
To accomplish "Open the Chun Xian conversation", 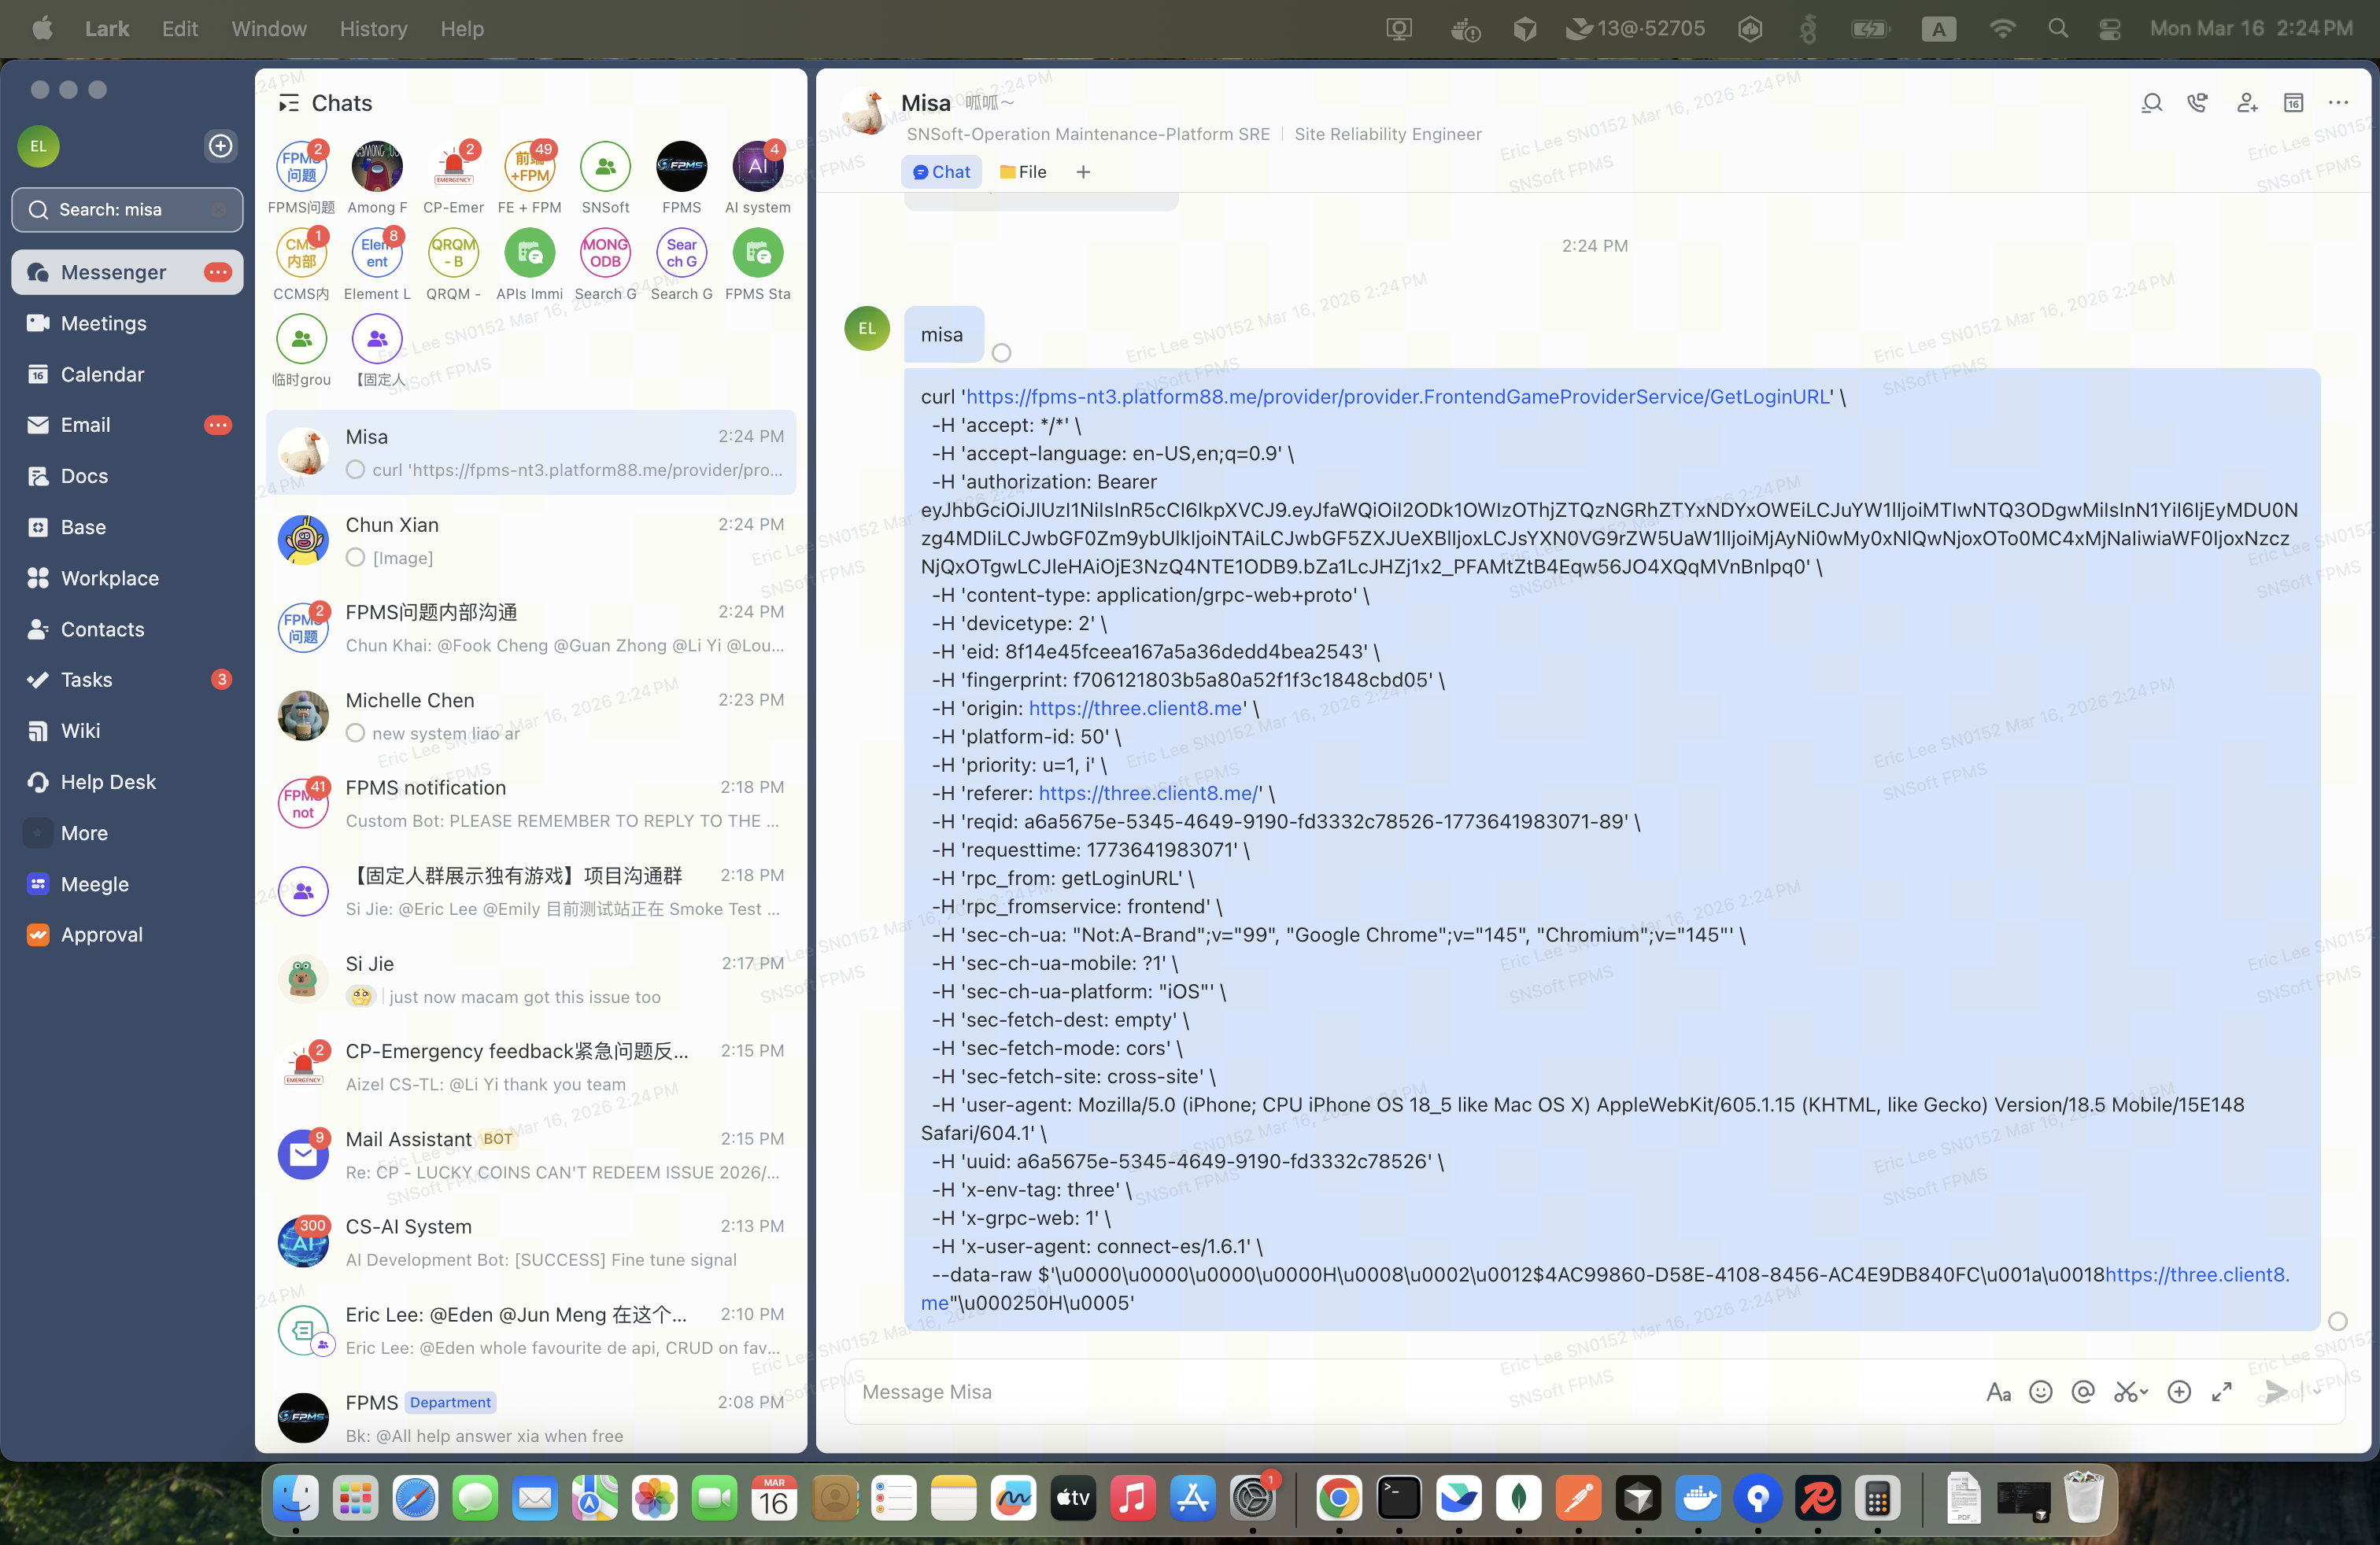I will coord(530,540).
